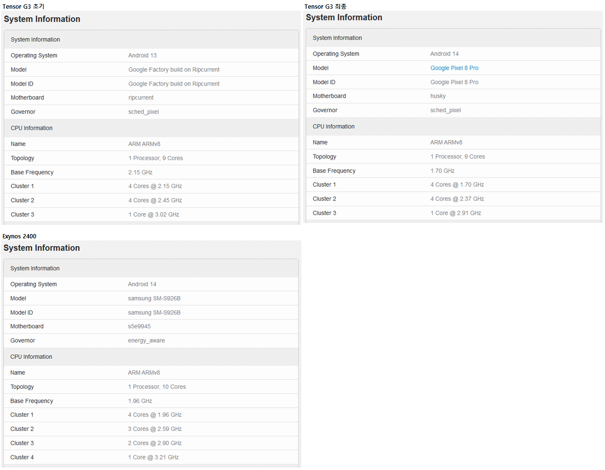Click the '2.15 GHz' base frequency value

(140, 173)
